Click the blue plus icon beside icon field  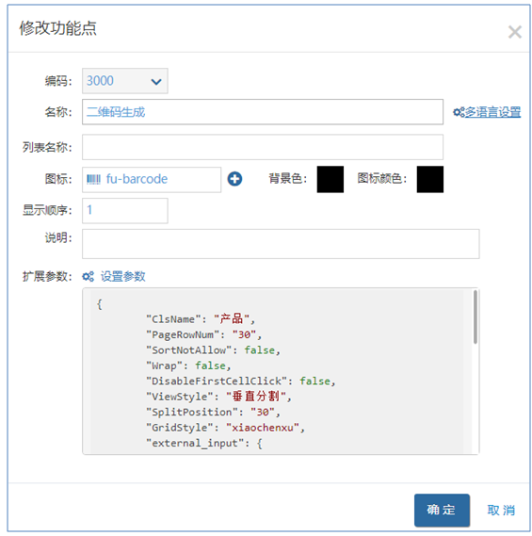coord(234,179)
